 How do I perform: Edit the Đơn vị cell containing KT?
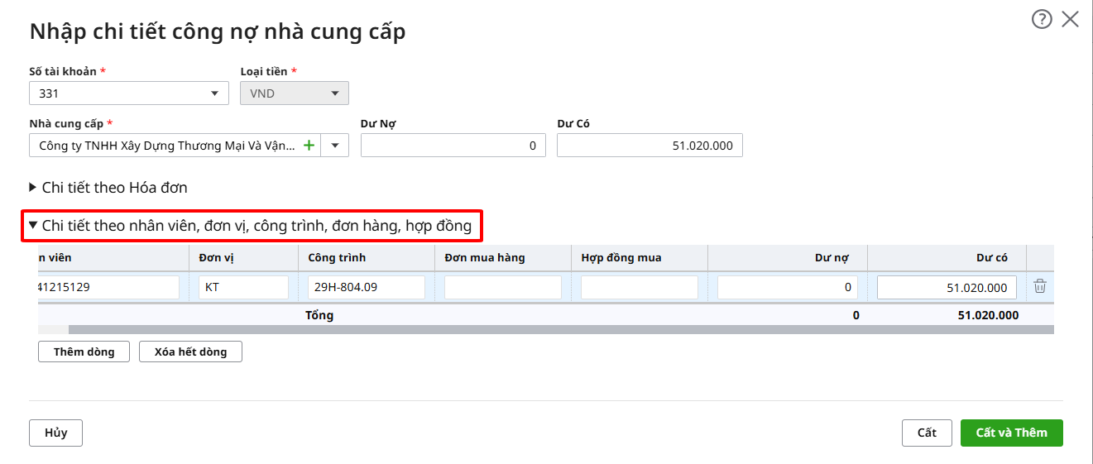(x=243, y=287)
